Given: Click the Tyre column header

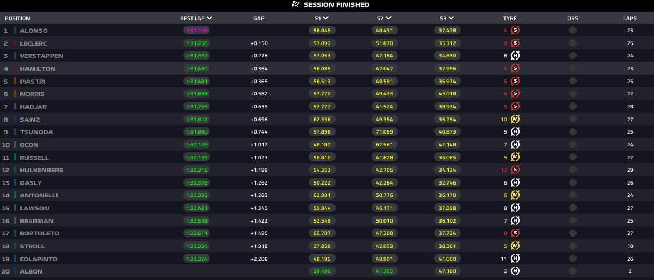Looking at the screenshot, I should pos(509,19).
